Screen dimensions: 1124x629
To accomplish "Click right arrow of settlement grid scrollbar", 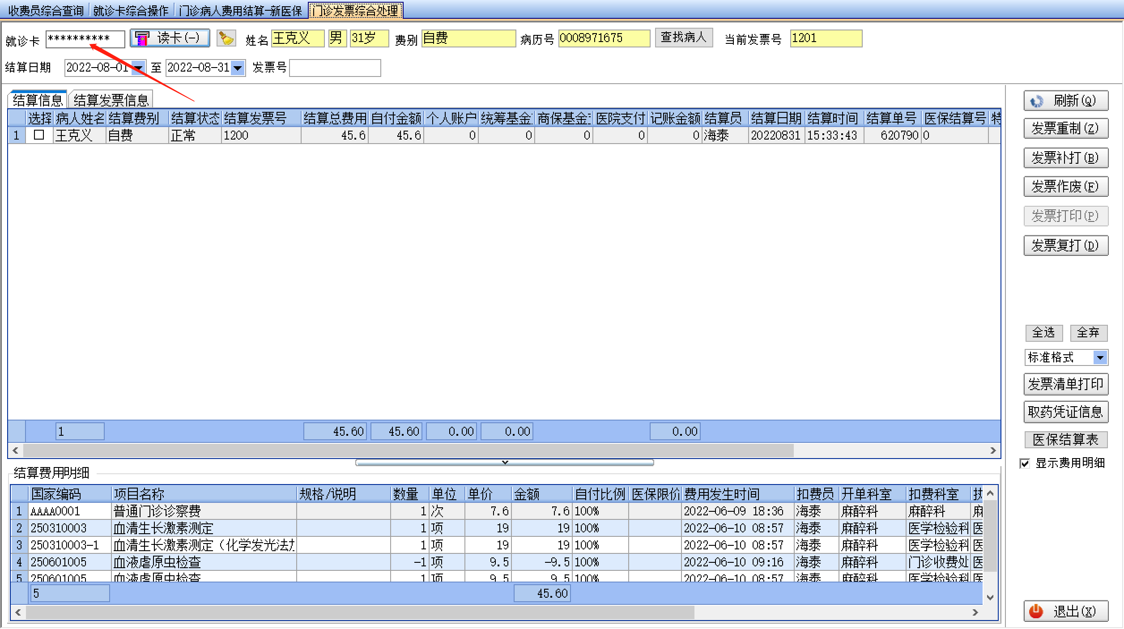I will (993, 450).
